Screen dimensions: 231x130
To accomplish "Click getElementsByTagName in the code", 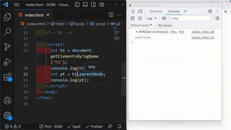I will click(74, 56).
